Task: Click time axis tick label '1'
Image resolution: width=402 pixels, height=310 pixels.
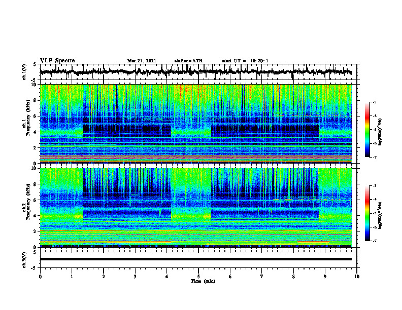Action: point(72,277)
